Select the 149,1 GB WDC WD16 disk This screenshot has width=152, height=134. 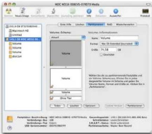tap(23, 39)
